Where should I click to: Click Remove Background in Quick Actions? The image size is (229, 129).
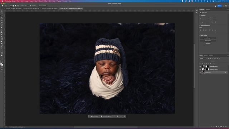click(208, 38)
